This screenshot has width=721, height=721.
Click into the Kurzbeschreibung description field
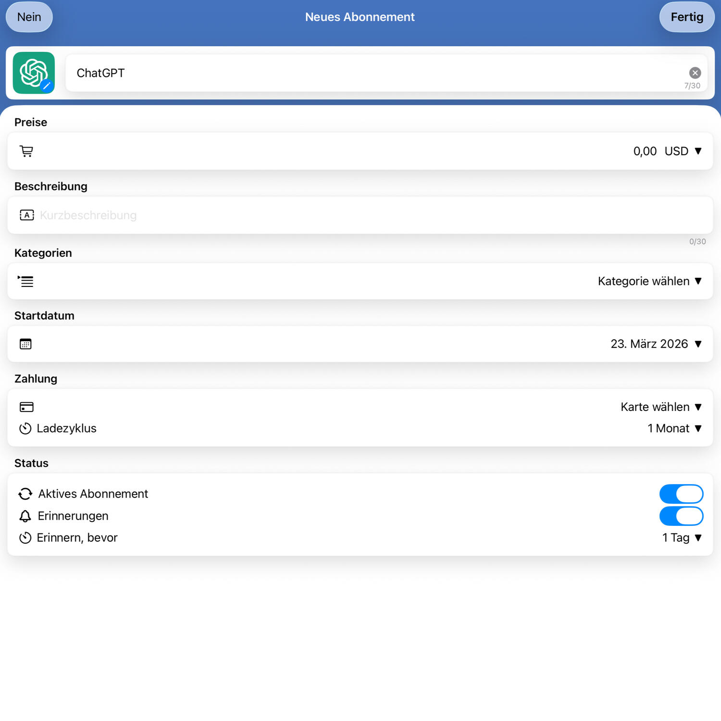336,215
